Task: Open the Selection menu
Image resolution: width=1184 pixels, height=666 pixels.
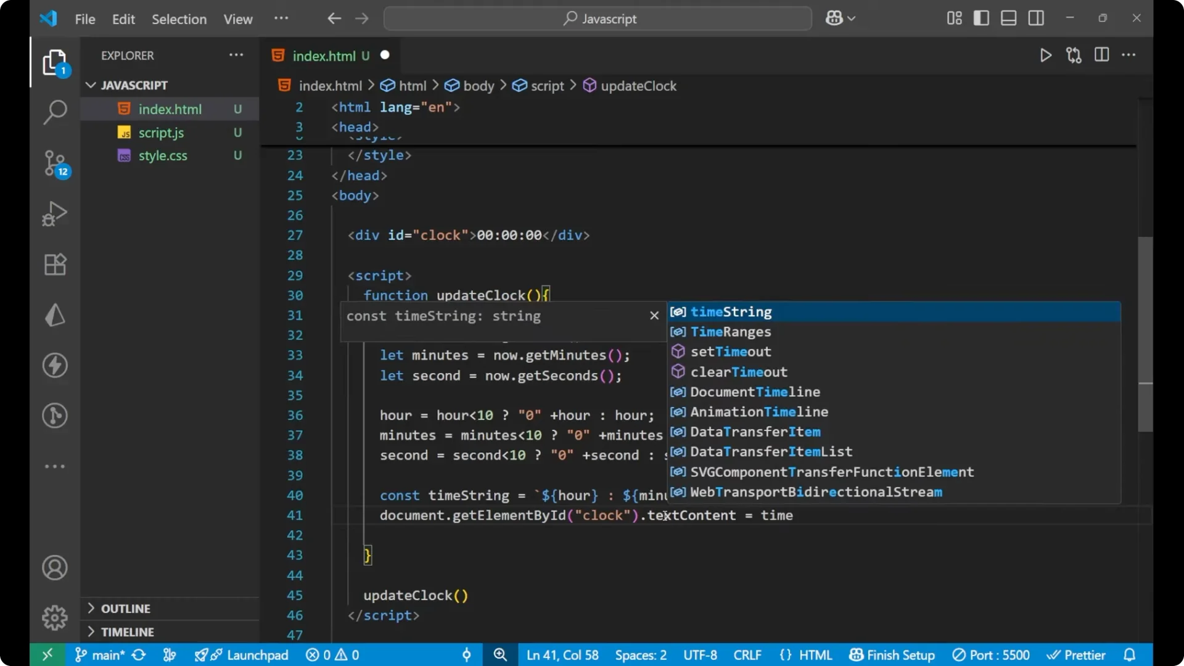Action: (179, 19)
